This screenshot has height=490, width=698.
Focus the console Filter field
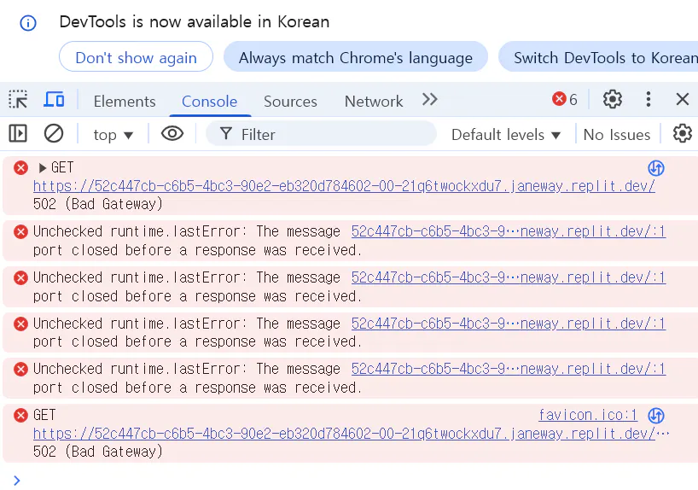tap(321, 134)
